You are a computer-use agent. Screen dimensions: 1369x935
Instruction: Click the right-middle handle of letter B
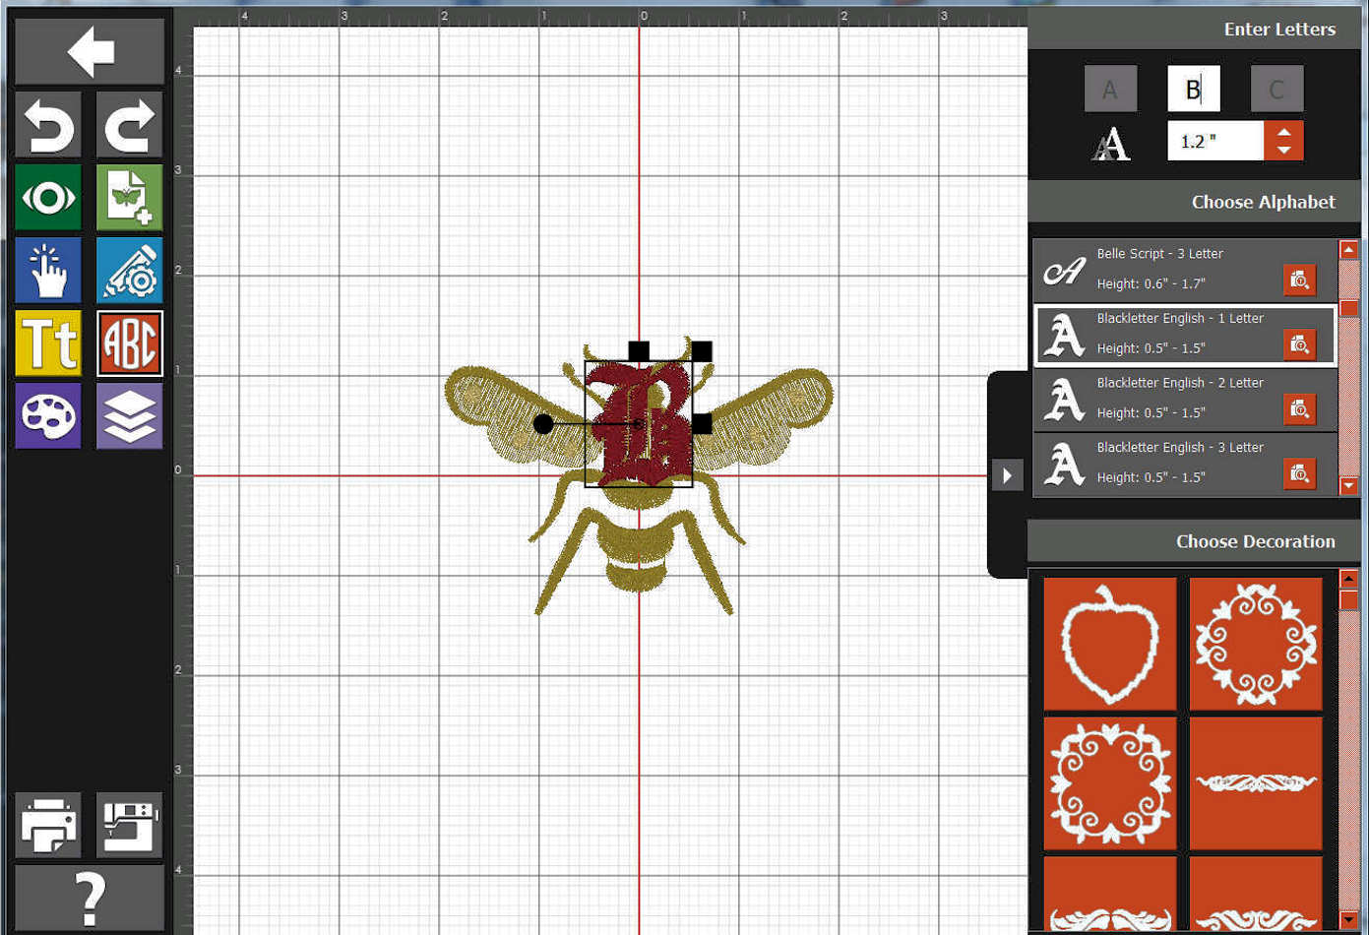point(702,424)
